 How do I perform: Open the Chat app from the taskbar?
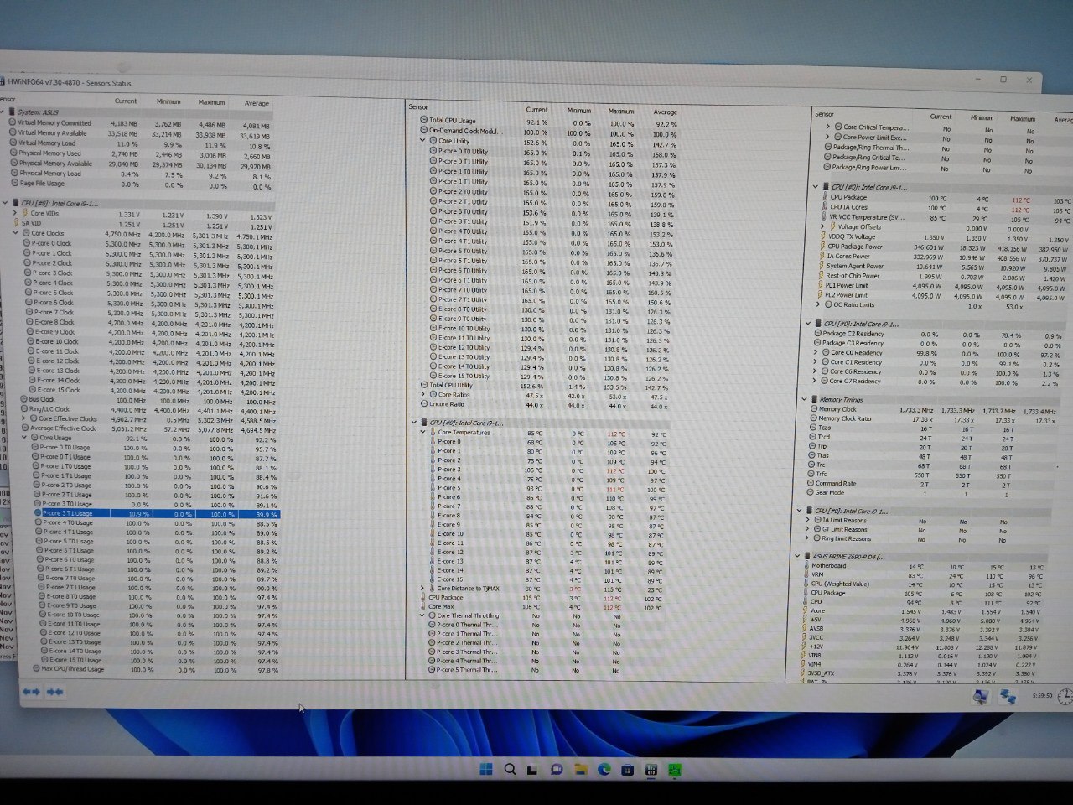pyautogui.click(x=556, y=769)
